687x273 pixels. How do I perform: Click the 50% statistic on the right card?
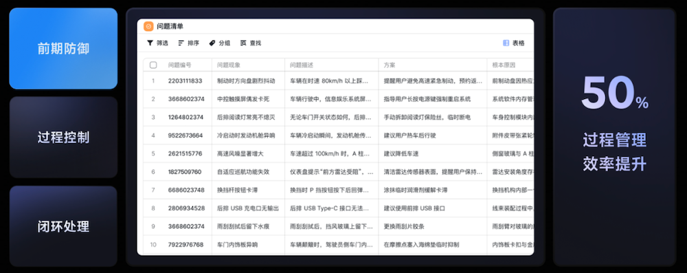coord(615,94)
